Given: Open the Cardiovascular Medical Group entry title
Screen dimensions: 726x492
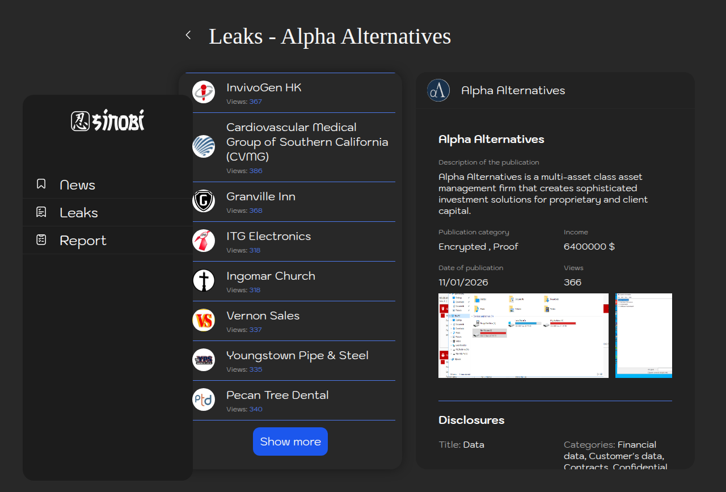Looking at the screenshot, I should coord(307,142).
